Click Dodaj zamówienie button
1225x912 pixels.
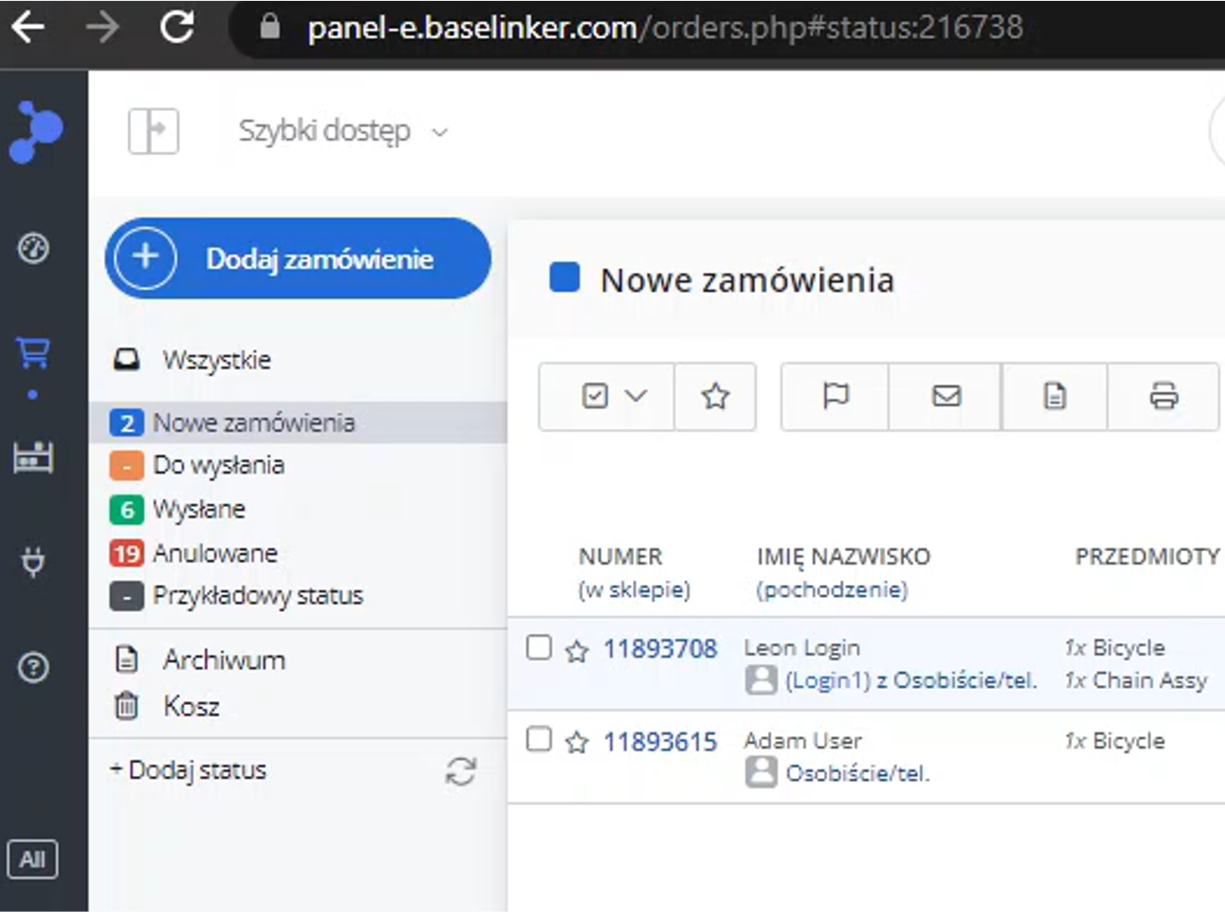[298, 258]
